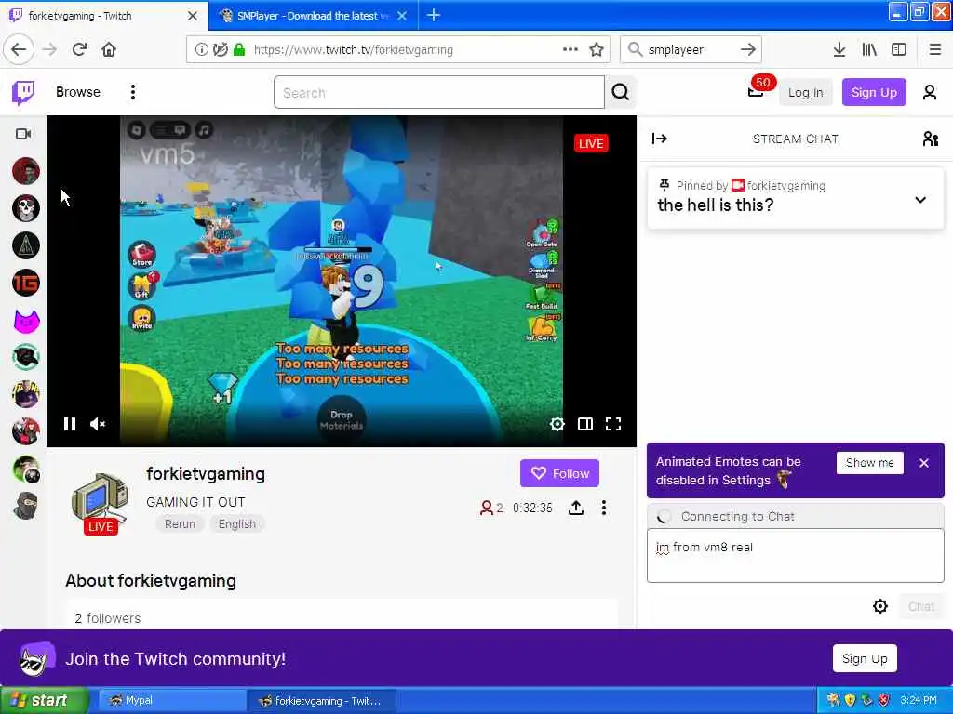This screenshot has height=714, width=953.
Task: Click the Chat send button
Action: click(920, 606)
